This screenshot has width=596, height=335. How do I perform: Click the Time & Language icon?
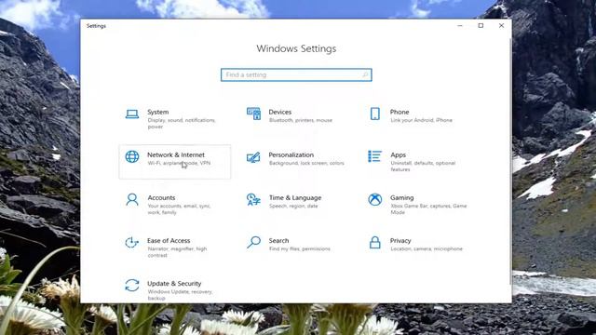pos(253,199)
